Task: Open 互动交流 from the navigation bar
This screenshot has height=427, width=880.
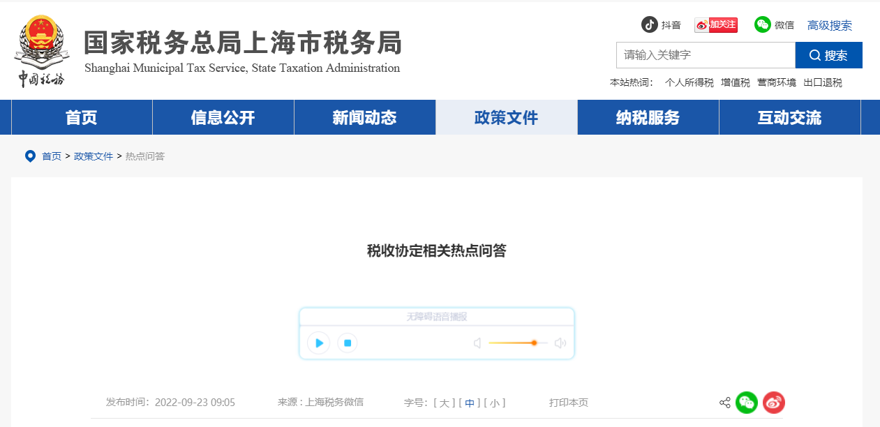Action: click(x=789, y=117)
